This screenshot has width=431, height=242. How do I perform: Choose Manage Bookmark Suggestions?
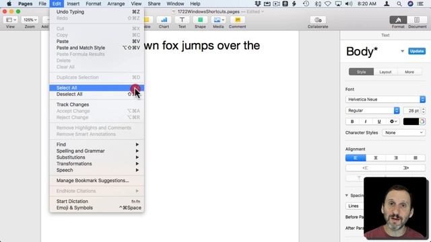coord(97,181)
